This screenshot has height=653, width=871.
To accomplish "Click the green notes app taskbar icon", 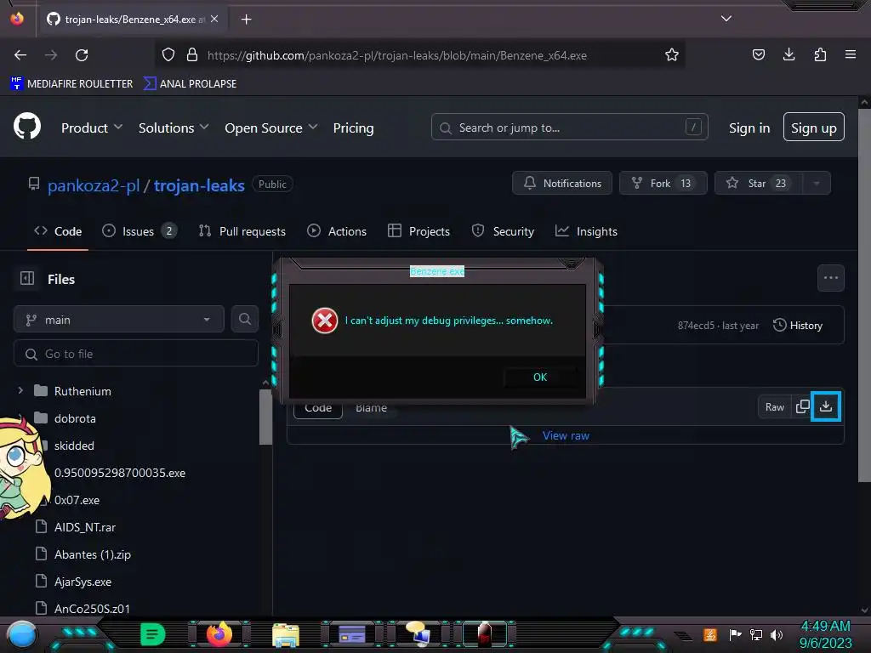I will pos(153,634).
